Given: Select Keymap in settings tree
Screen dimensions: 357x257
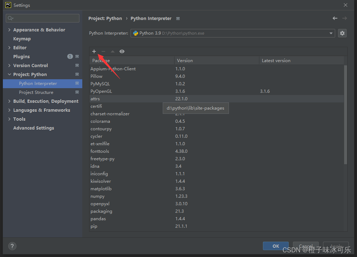Looking at the screenshot, I should [43, 39].
